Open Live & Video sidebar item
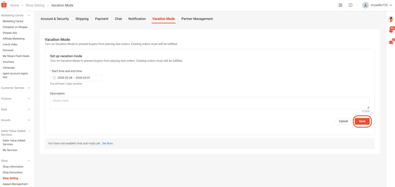Screen dimensions: 395x187 tap(10, 45)
